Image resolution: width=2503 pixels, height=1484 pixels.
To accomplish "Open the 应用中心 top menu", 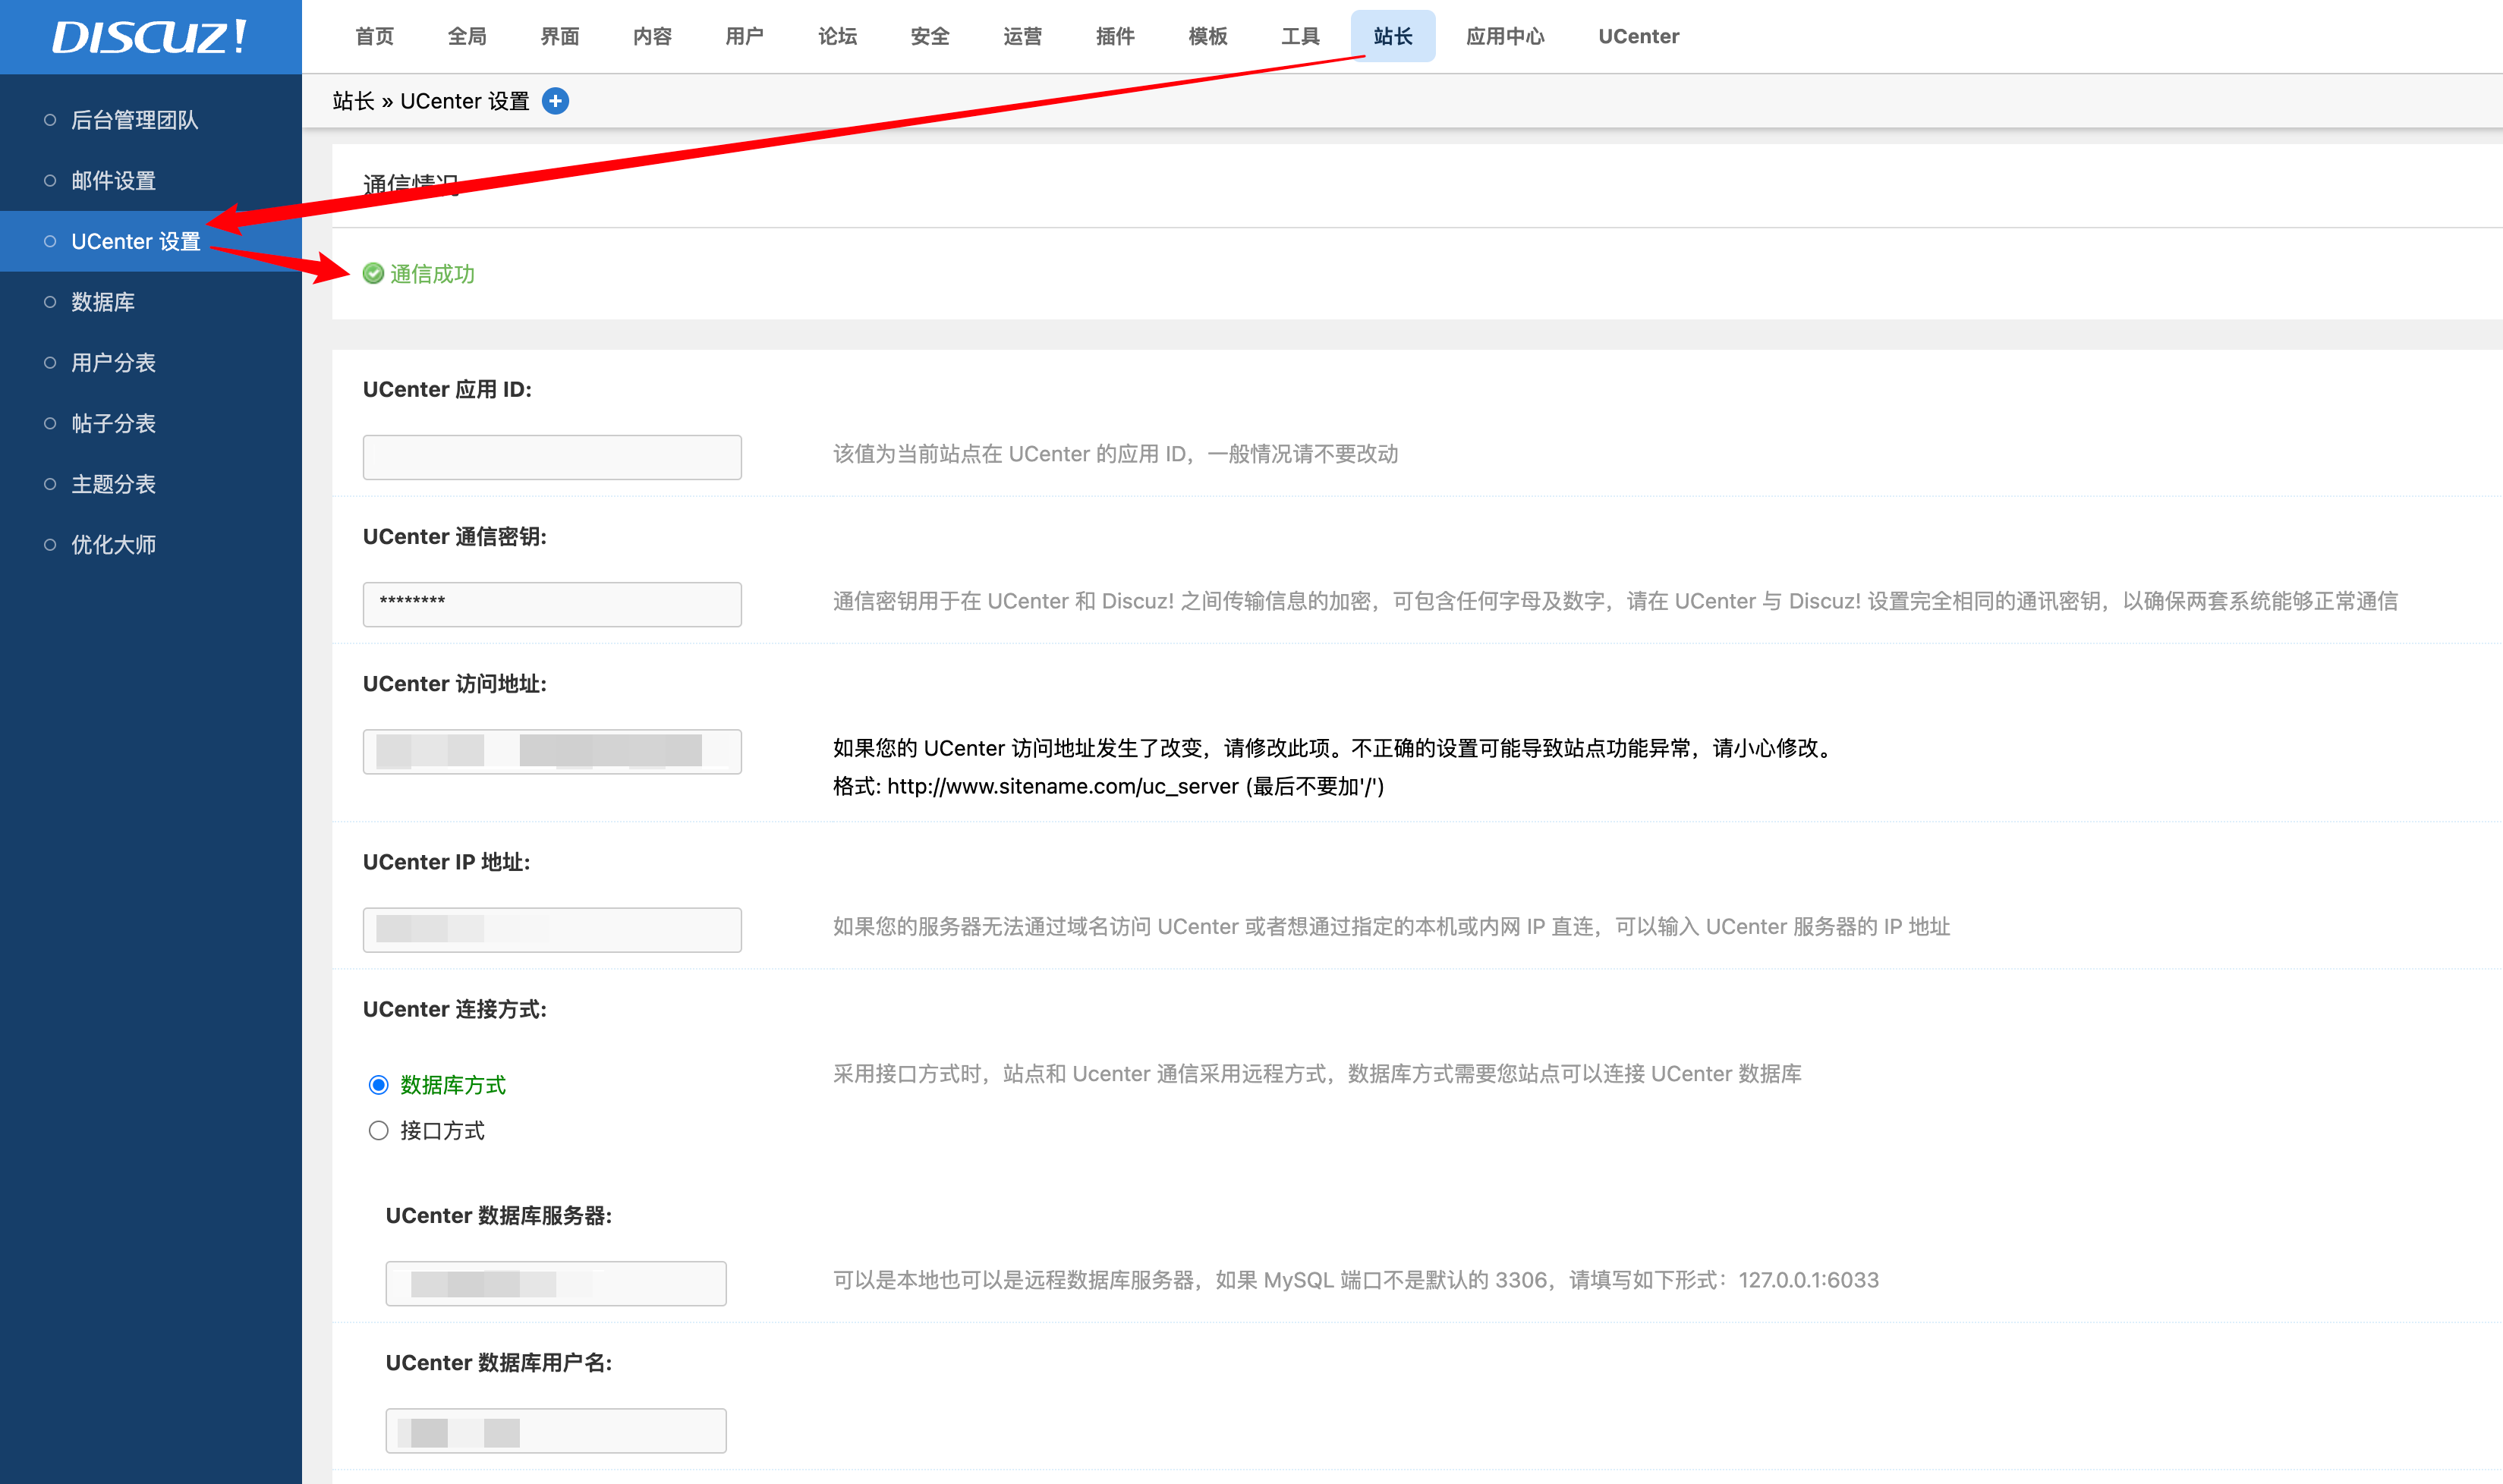I will (1504, 36).
